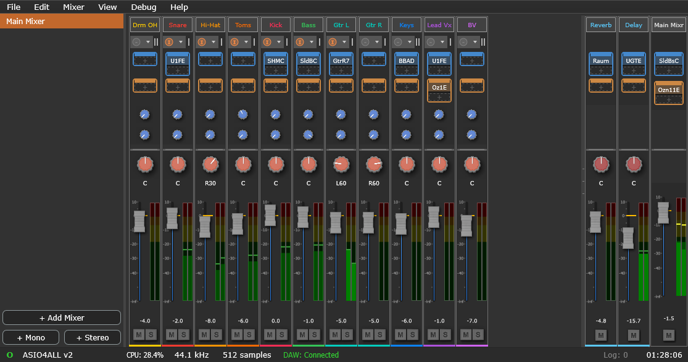Open the Help menu
The height and width of the screenshot is (362, 688).
pos(179,7)
